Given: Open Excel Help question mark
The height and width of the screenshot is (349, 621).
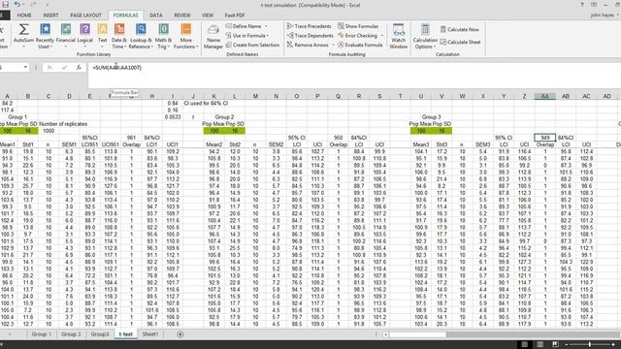Looking at the screenshot, I should 582,5.
